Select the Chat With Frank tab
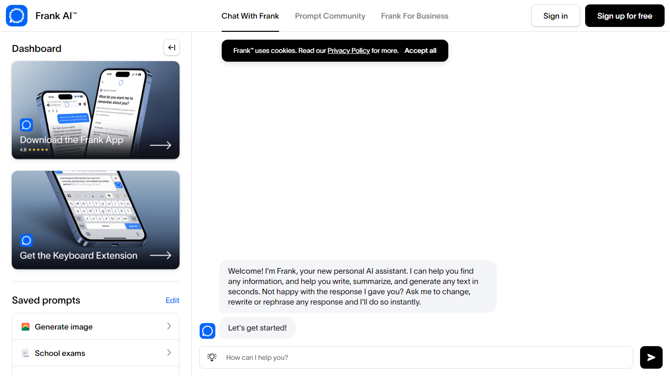The width and height of the screenshot is (670, 376). point(250,16)
